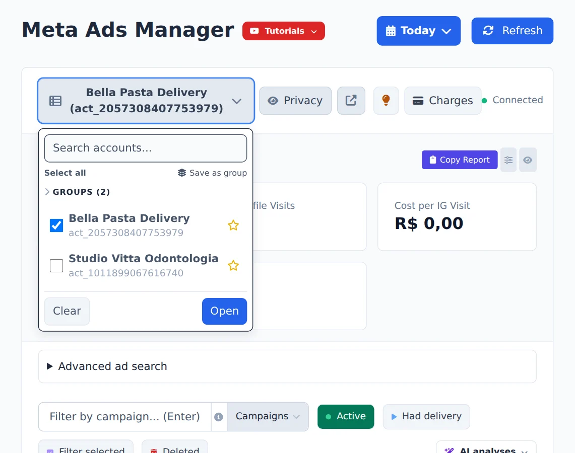Click the eye icon beside Copy Report
The width and height of the screenshot is (575, 453).
(x=527, y=160)
